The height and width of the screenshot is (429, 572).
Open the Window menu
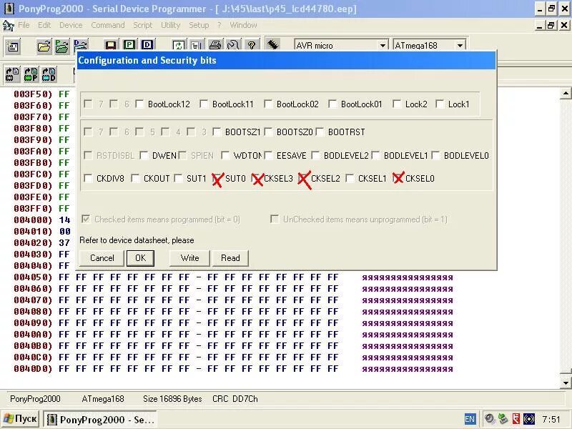click(243, 25)
